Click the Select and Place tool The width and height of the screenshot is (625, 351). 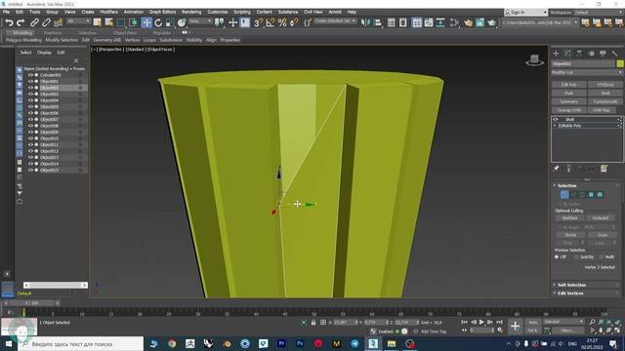(x=182, y=22)
